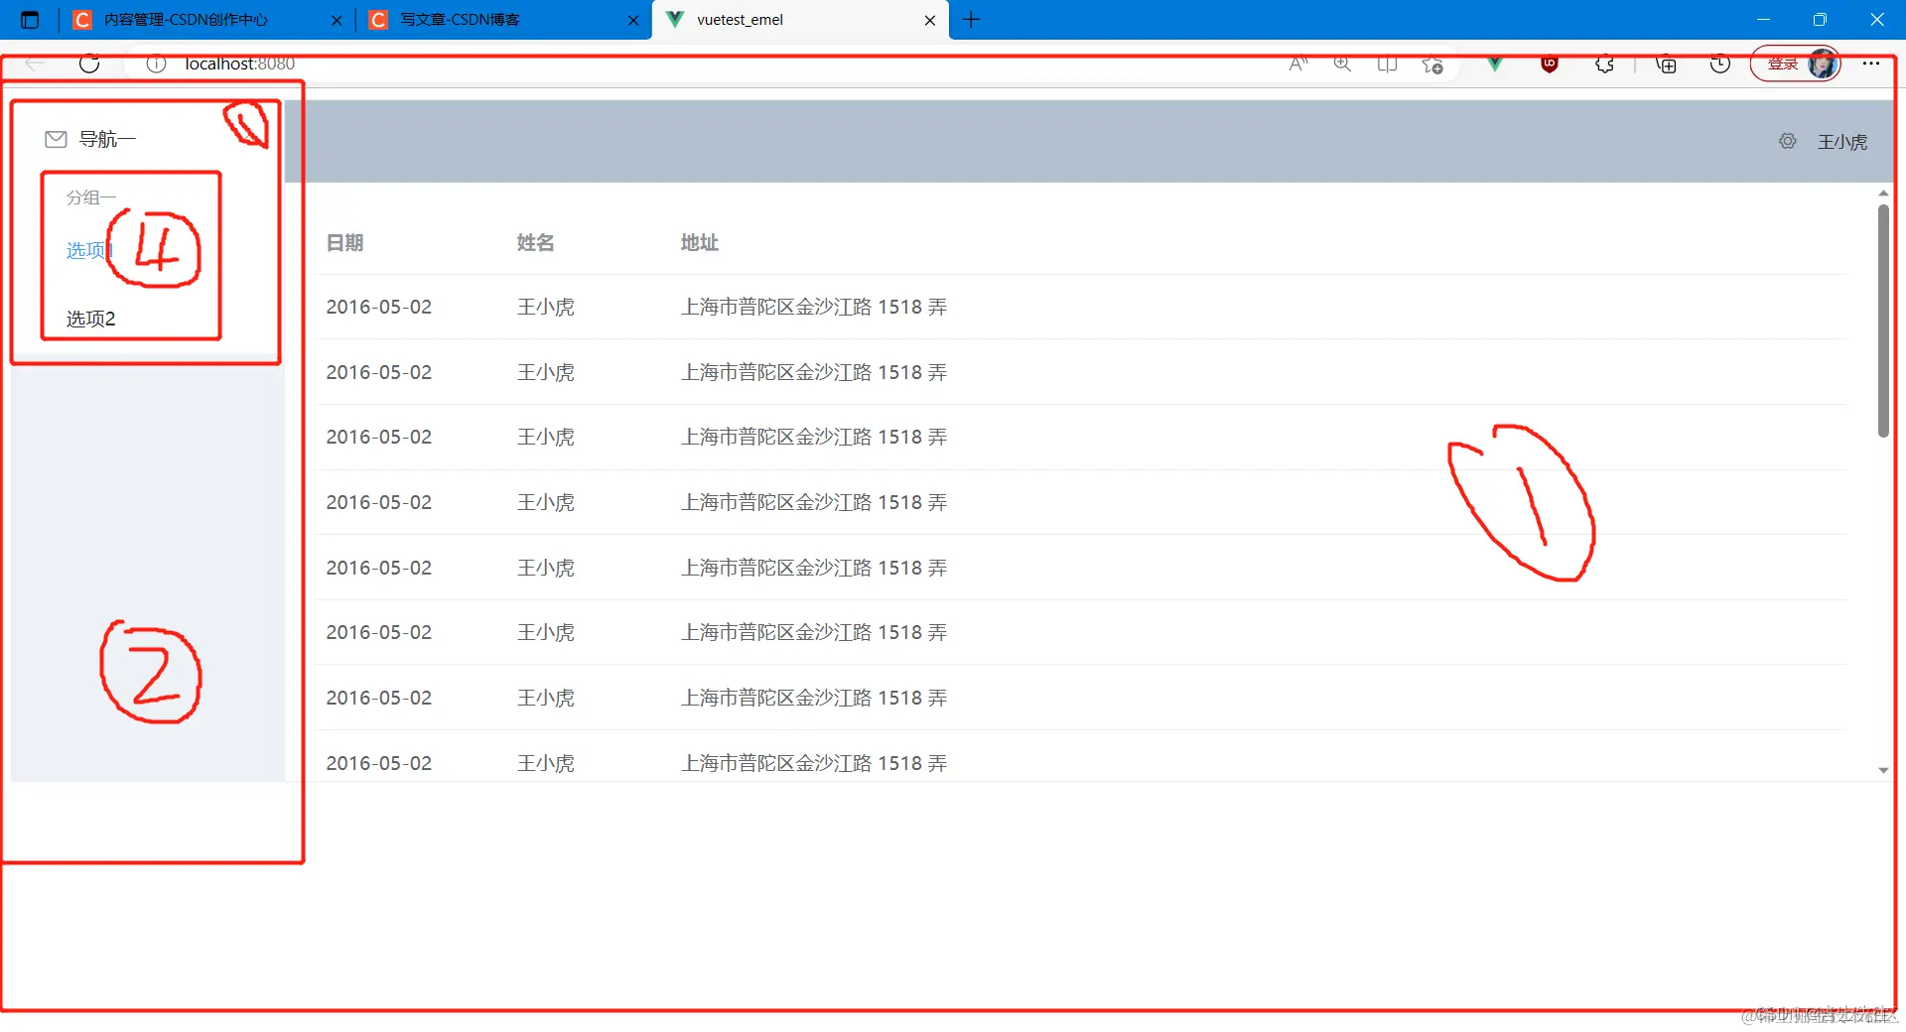This screenshot has height=1032, width=1906.
Task: Click the name 王小虎 in second table row
Action: (545, 372)
